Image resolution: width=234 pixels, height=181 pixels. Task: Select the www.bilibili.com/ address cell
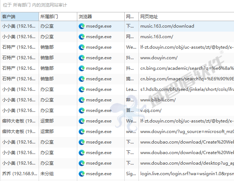tap(158, 100)
